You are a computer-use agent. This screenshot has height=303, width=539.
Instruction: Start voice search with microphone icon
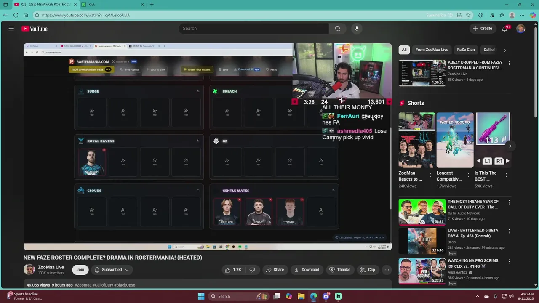point(357,29)
